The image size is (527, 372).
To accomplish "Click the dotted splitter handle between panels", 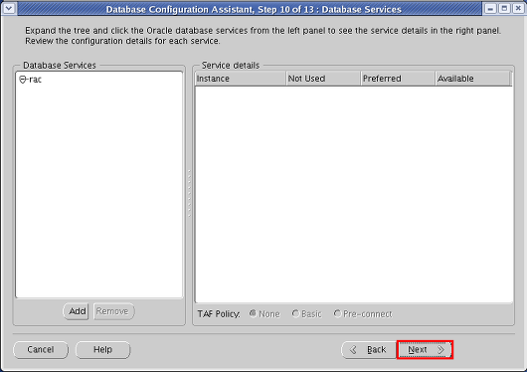I will click(x=189, y=193).
